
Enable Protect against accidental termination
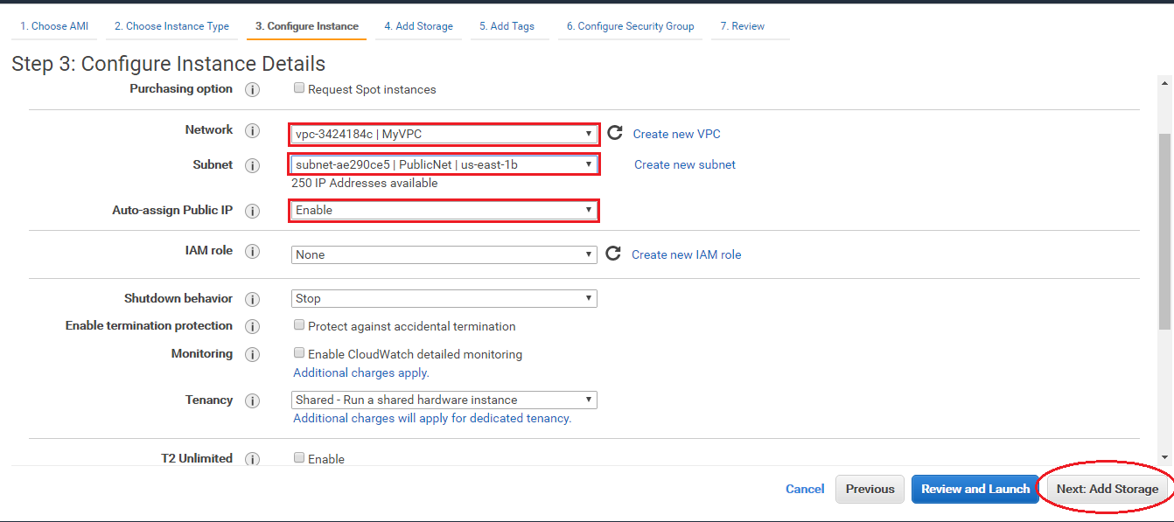click(299, 325)
